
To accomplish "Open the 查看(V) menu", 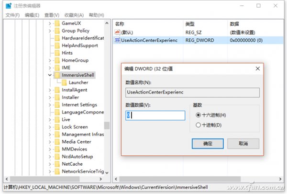I will point(52,15).
